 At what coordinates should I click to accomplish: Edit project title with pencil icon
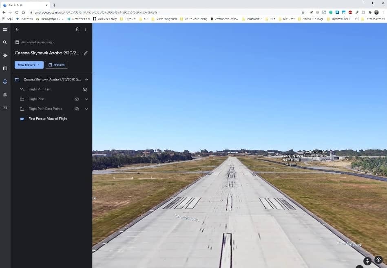(86, 53)
